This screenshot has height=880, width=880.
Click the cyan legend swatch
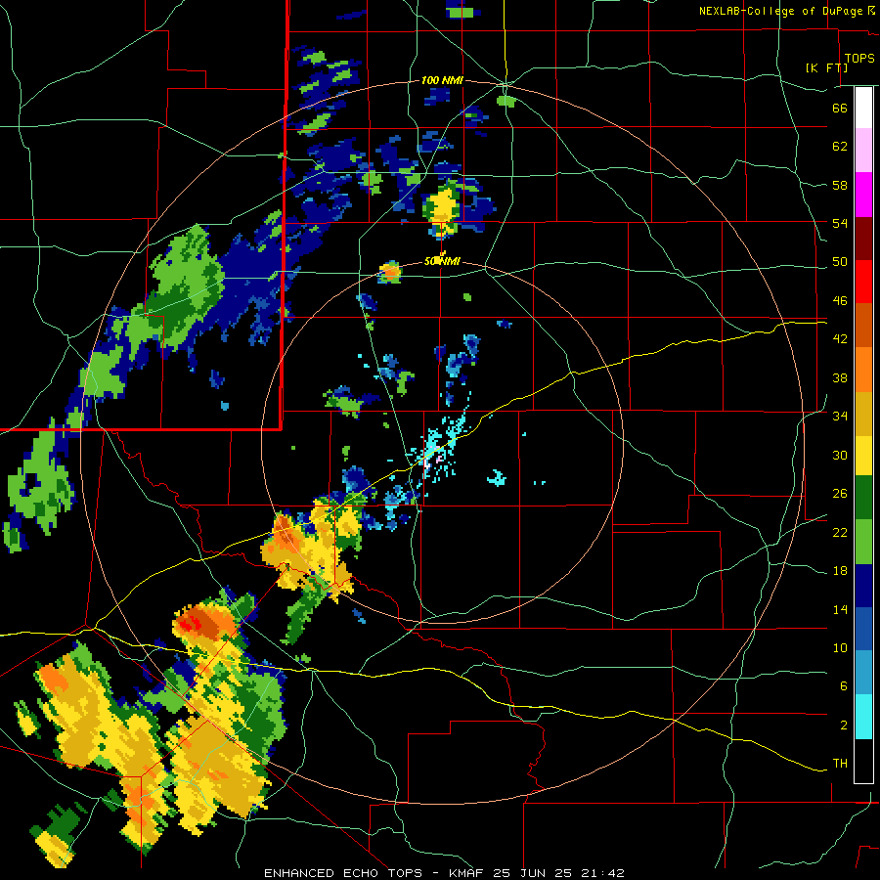(863, 717)
